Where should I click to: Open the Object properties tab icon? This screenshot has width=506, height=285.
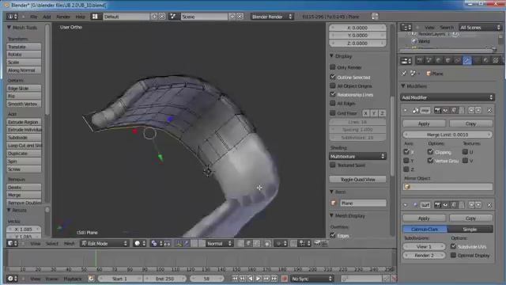tap(448, 60)
